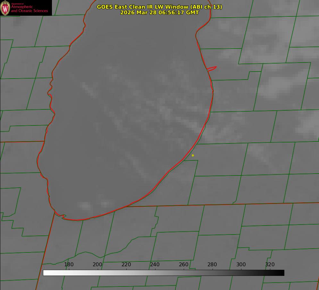
Task: Click the '240' colorbar label
Action: coord(155,264)
